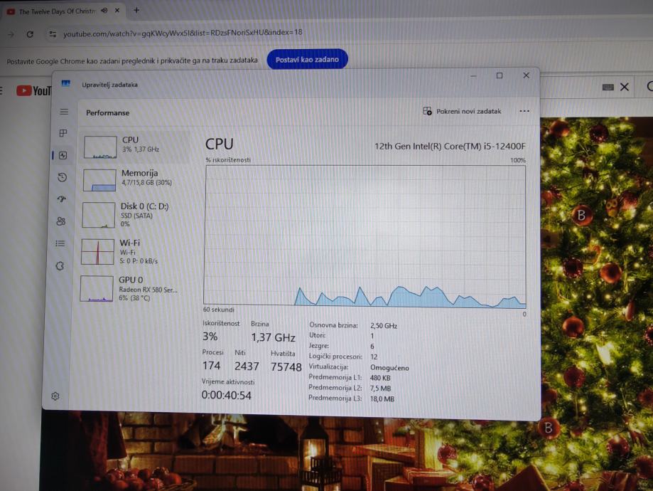Open the App history icon in sidebar
The height and width of the screenshot is (491, 653).
point(62,177)
